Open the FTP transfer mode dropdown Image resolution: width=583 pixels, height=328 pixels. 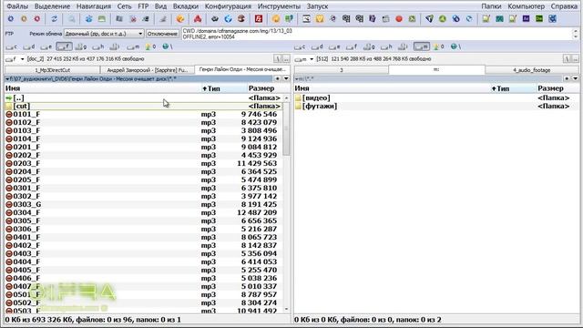[x=104, y=34]
